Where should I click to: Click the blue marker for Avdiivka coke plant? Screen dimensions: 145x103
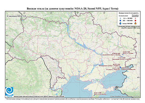(120, 56)
